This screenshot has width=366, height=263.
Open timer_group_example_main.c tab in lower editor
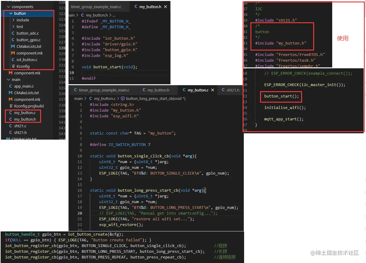103,90
